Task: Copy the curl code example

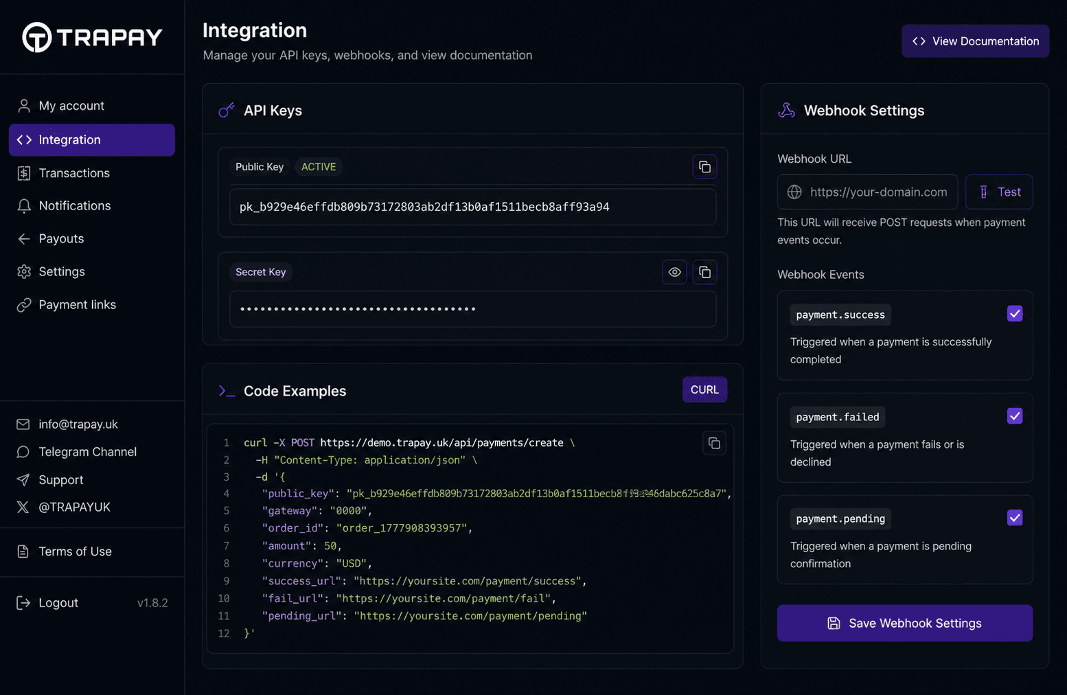Action: click(714, 443)
